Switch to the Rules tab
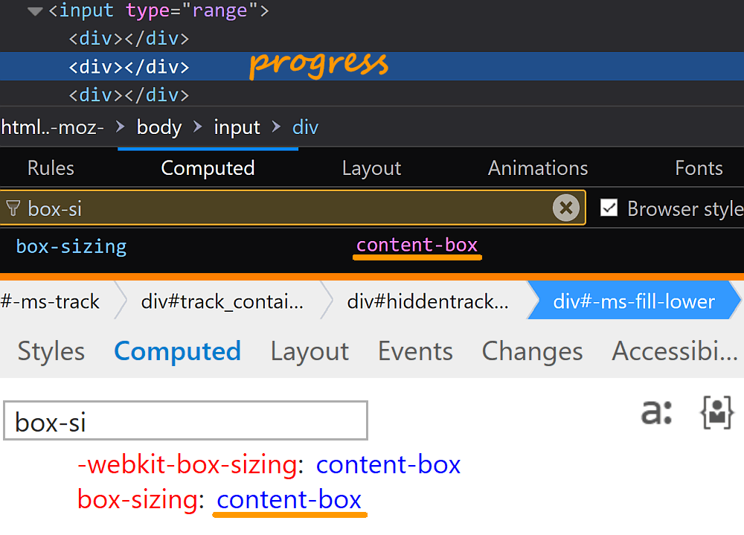The image size is (744, 535). click(x=51, y=168)
